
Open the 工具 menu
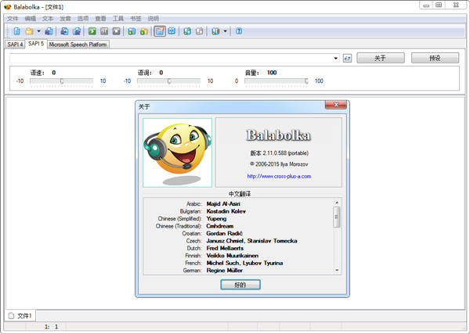[118, 18]
